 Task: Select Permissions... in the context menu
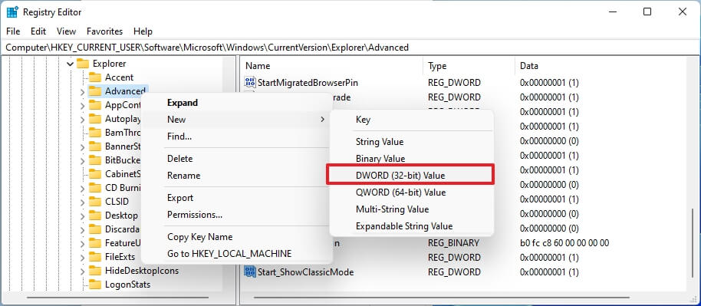195,215
